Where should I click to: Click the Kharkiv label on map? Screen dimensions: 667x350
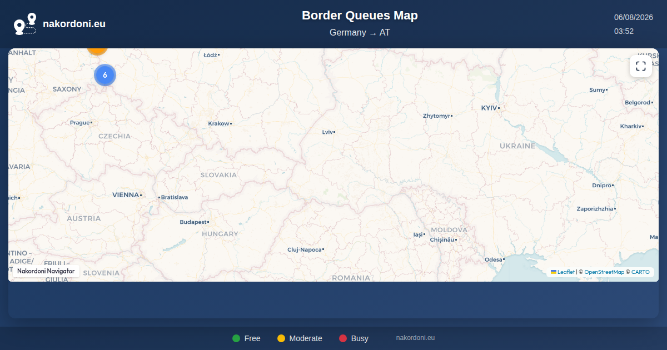[x=631, y=127]
